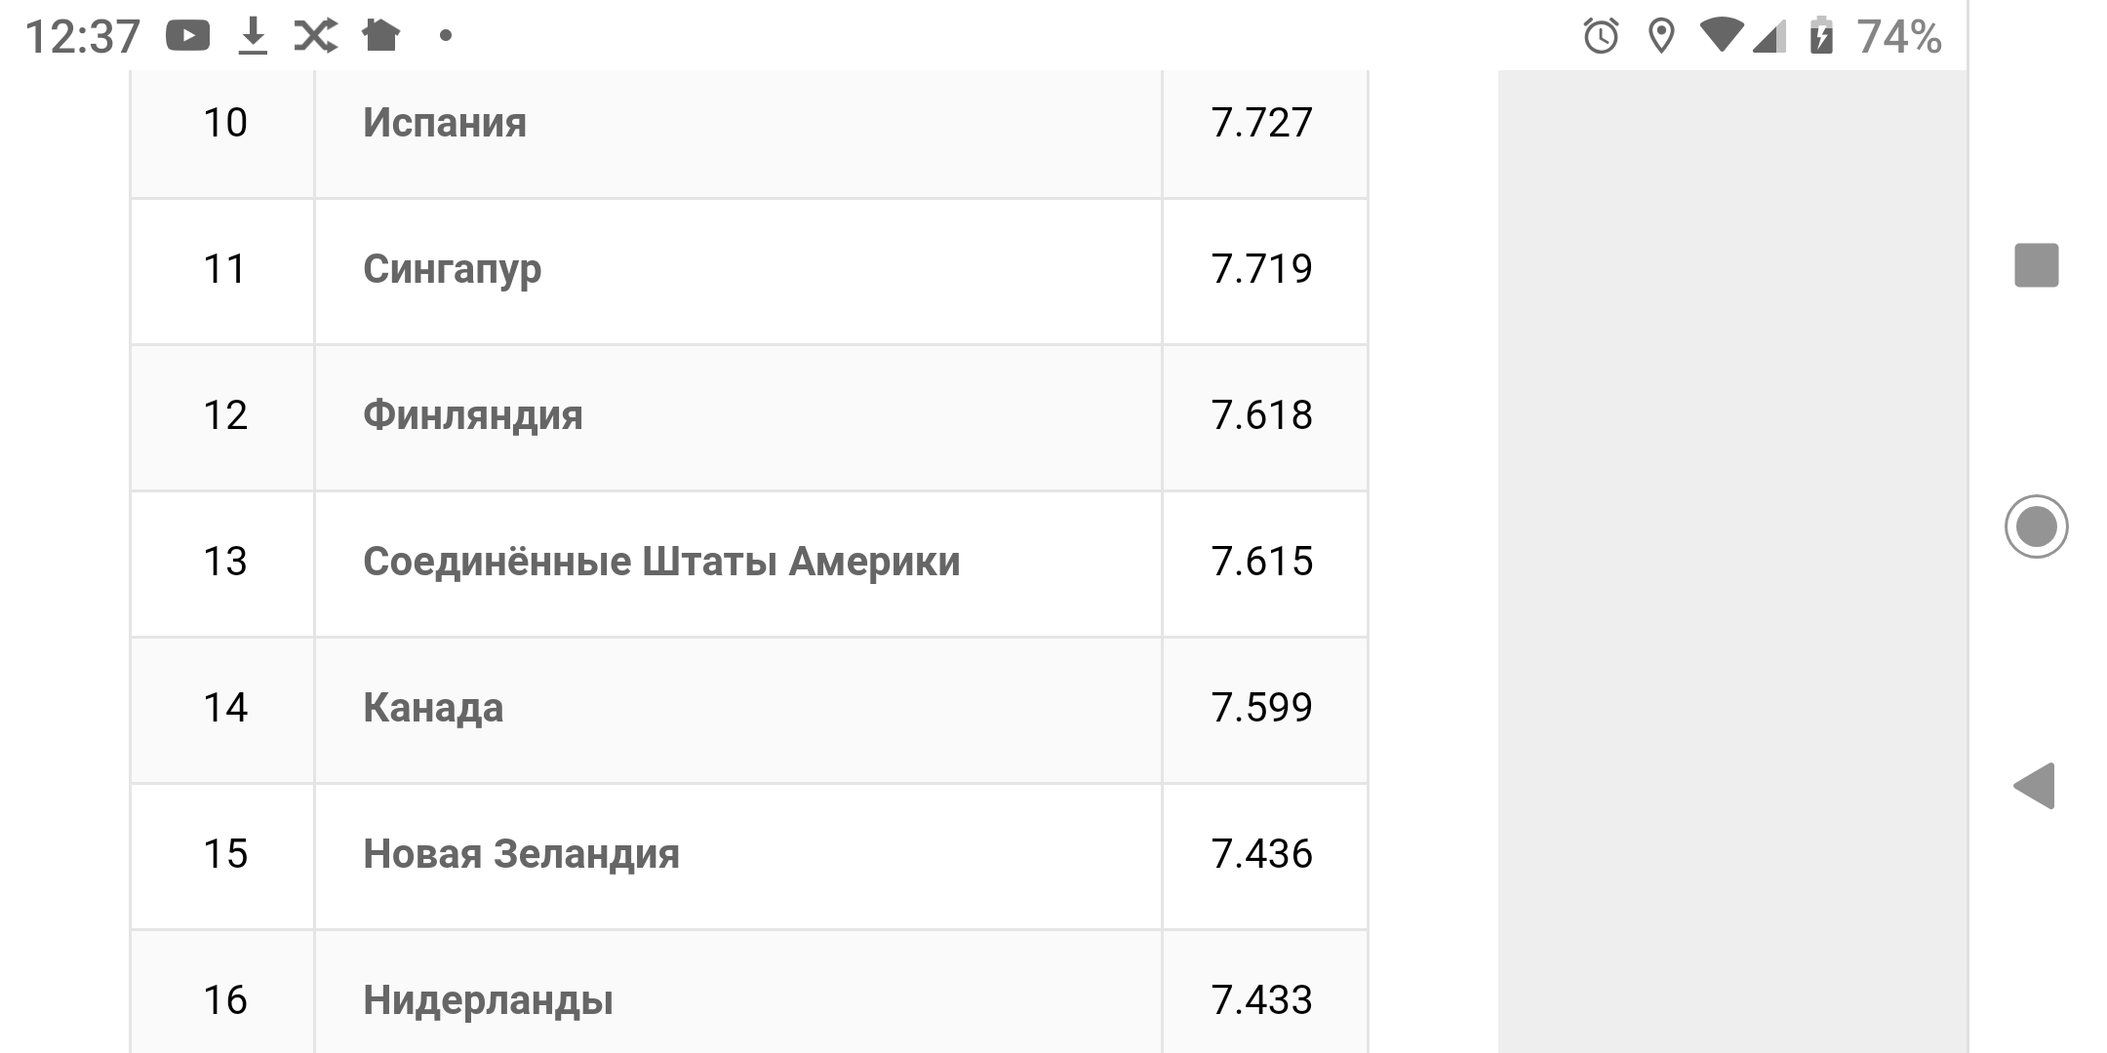
Task: Tap the shuffle arrows status bar icon
Action: (x=316, y=36)
